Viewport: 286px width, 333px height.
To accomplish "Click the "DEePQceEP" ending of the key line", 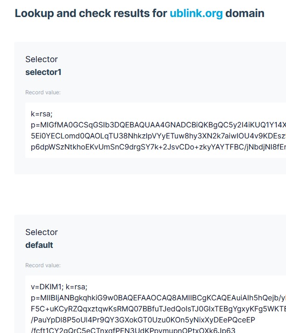I will (236, 320).
